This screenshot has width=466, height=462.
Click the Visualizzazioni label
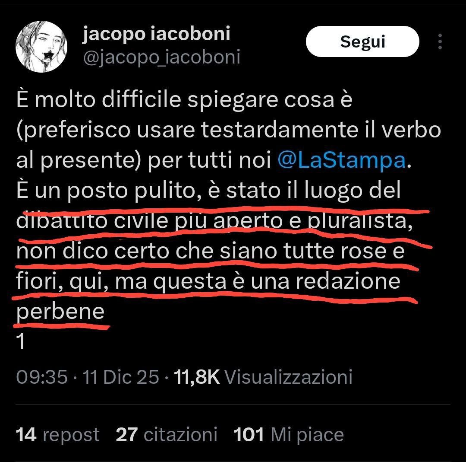288,376
